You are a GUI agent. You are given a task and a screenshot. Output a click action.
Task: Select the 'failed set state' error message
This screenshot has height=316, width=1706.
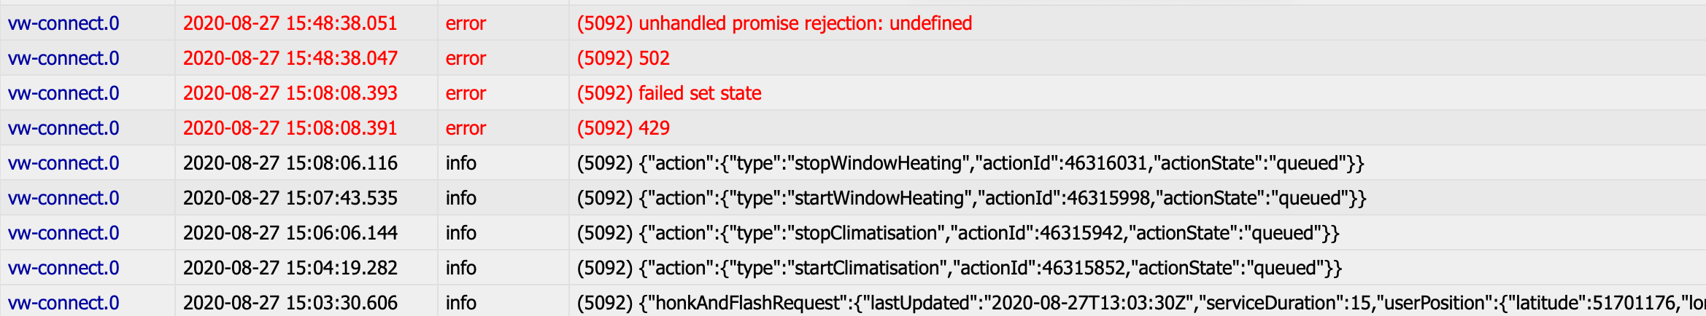669,93
